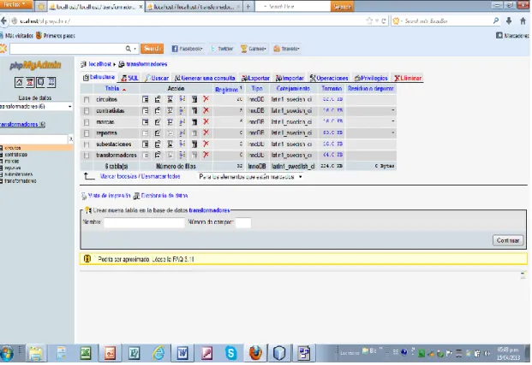
Task: Click the Desmarcar todos link
Action: point(160,176)
